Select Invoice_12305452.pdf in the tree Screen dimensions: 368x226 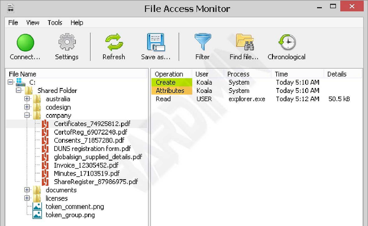(86, 165)
